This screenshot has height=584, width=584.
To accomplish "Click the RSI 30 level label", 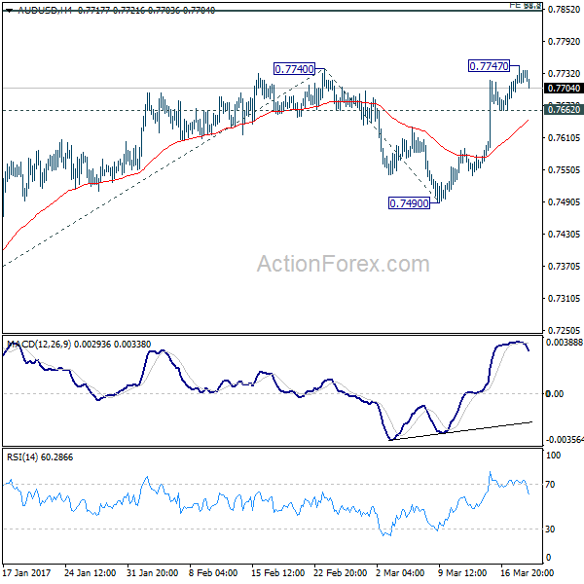I will coord(550,529).
